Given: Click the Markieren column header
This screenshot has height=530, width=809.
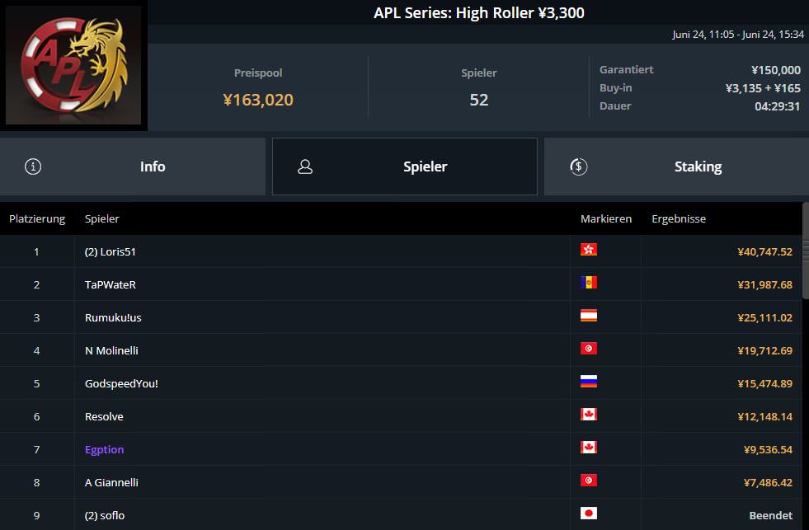Looking at the screenshot, I should pos(605,219).
